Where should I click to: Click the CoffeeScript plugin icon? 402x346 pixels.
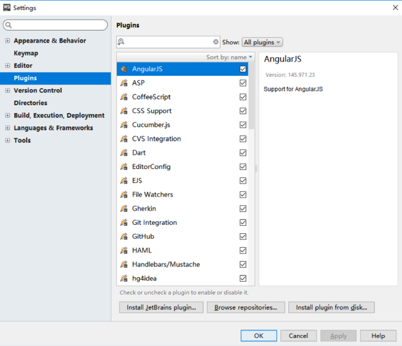coord(124,97)
